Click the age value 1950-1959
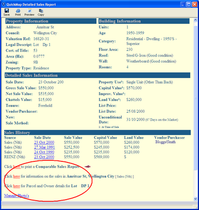199x210 pixels. 135,33
